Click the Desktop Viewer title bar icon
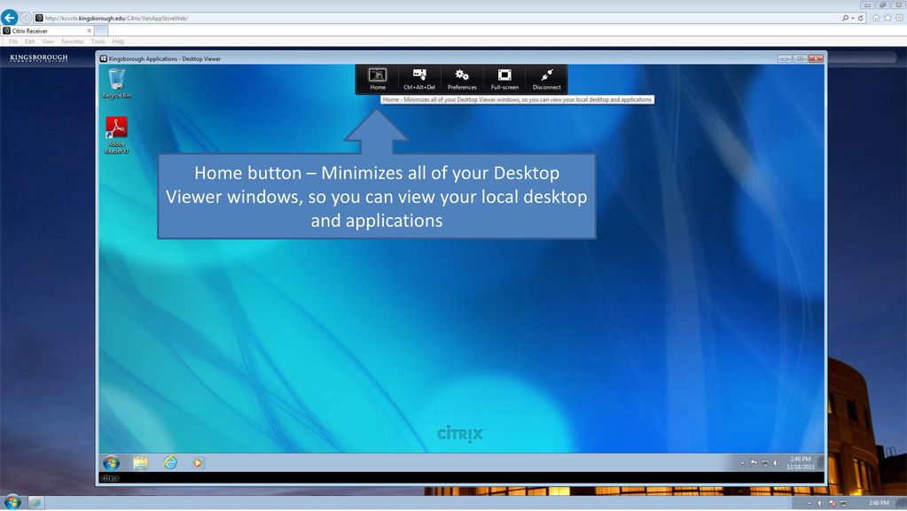This screenshot has height=511, width=907. pyautogui.click(x=103, y=58)
